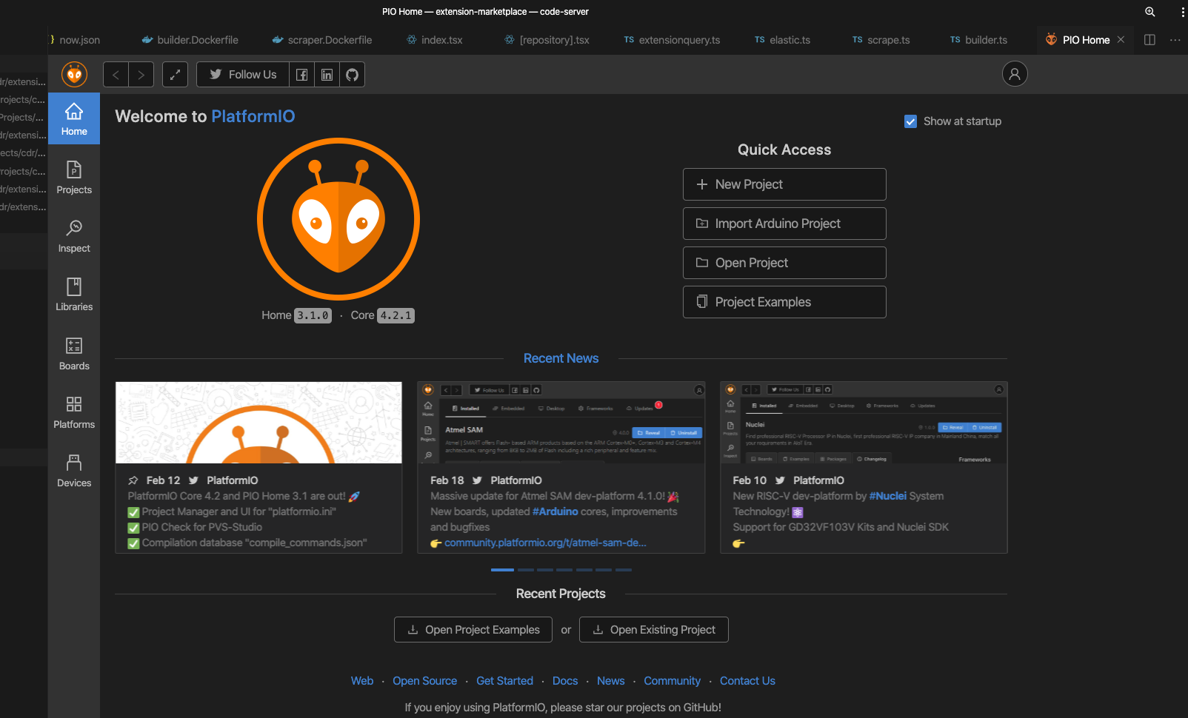Open the Home sidebar section

pyautogui.click(x=74, y=118)
